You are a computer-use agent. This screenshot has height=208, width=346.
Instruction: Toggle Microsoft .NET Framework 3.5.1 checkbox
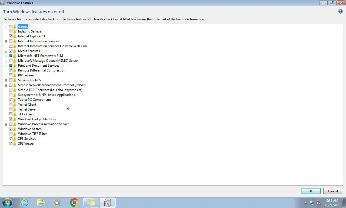pyautogui.click(x=11, y=56)
